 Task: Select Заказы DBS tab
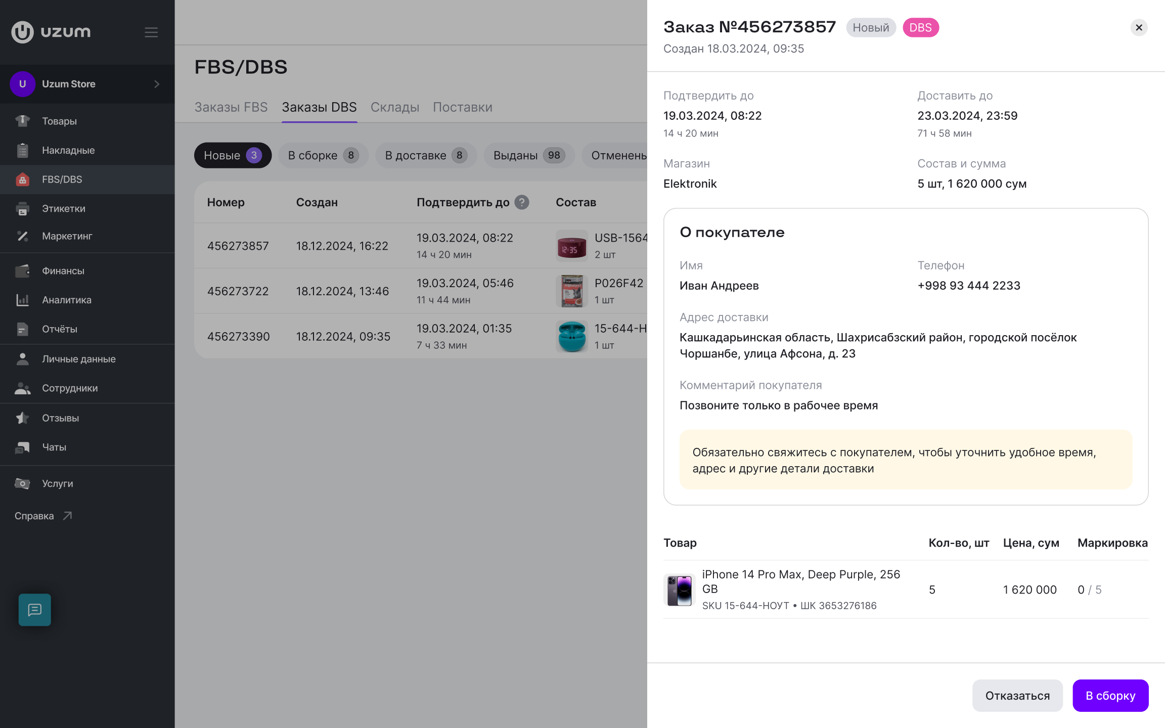click(x=320, y=107)
